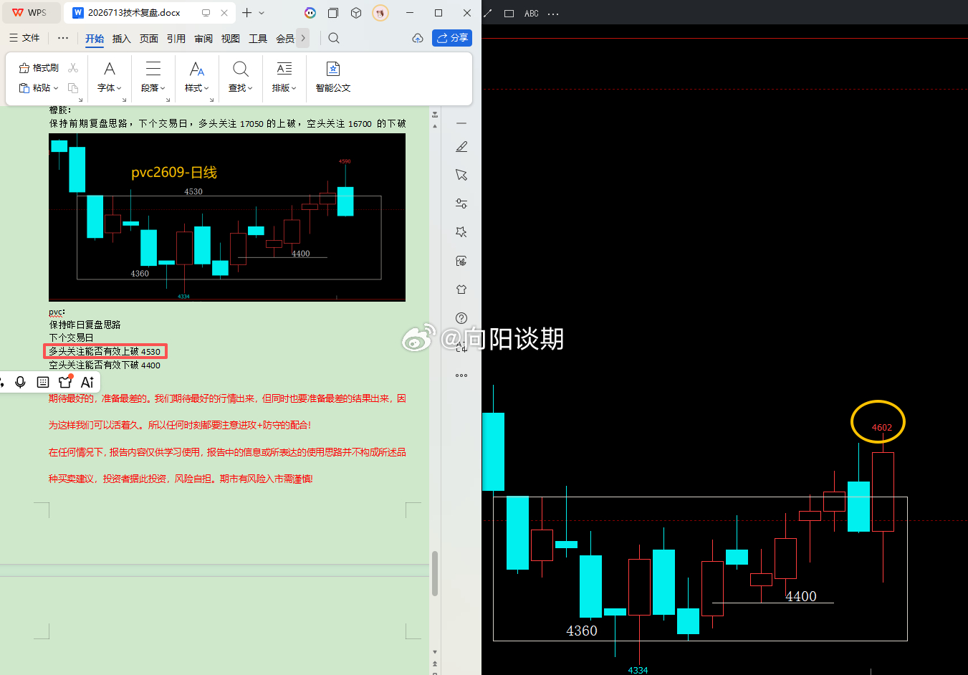This screenshot has height=675, width=968.
Task: Open the 排版 layout dropdown
Action: pos(284,77)
